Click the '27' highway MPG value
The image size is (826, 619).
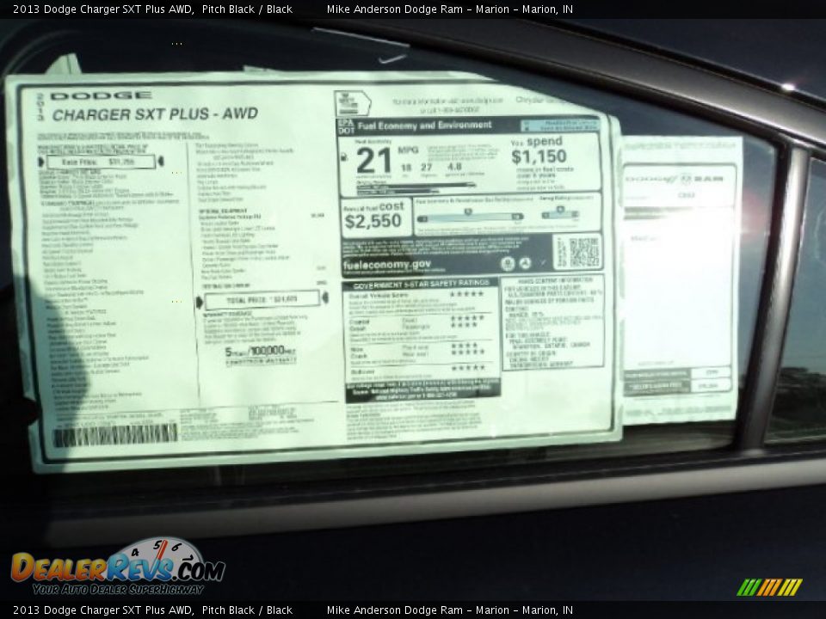click(427, 168)
